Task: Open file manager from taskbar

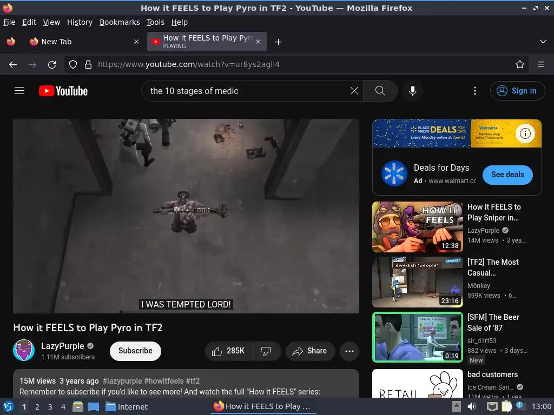Action: [x=78, y=406]
